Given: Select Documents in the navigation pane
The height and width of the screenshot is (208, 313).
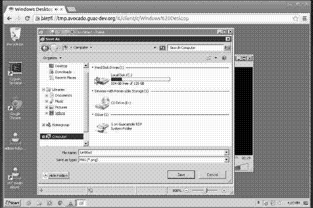Looking at the screenshot, I should [63, 96].
